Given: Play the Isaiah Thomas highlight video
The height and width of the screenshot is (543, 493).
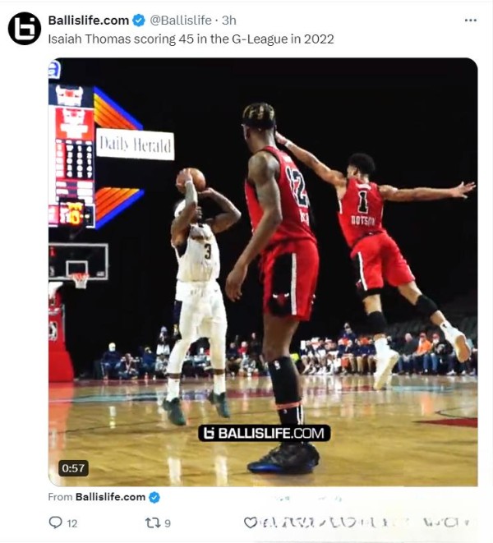Looking at the screenshot, I should point(263,272).
